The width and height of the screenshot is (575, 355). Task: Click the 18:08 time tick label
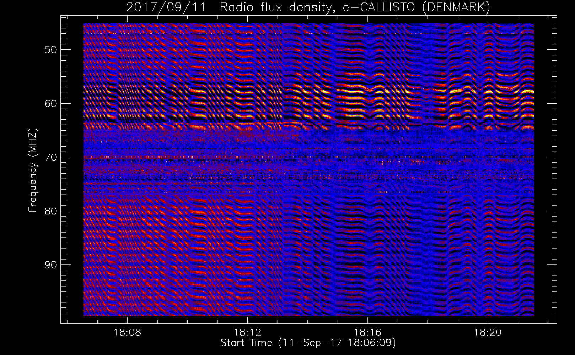pyautogui.click(x=127, y=333)
